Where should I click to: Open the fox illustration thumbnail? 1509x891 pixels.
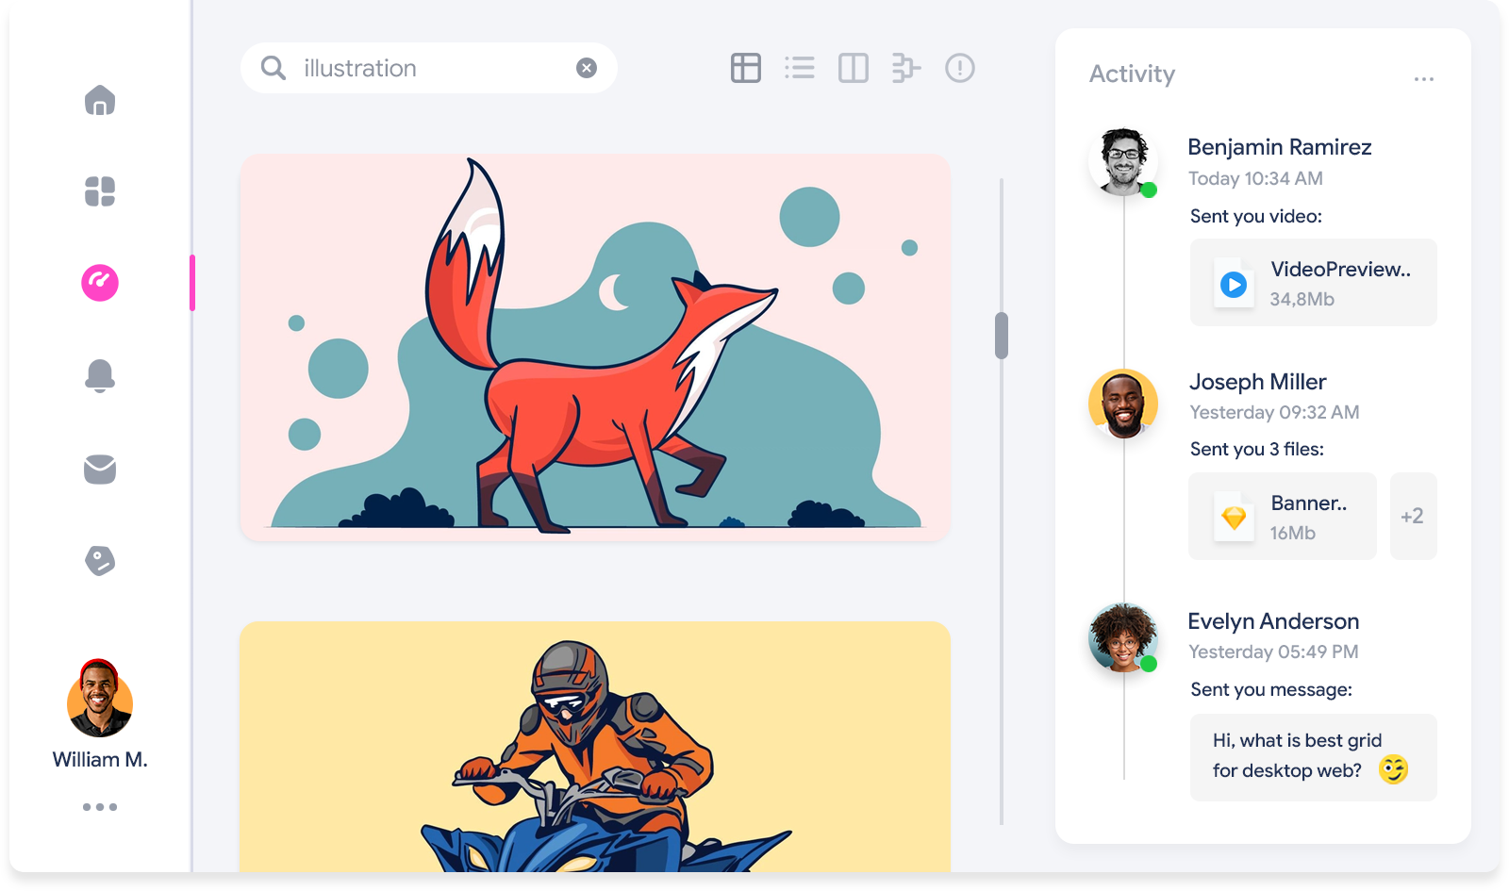(595, 348)
